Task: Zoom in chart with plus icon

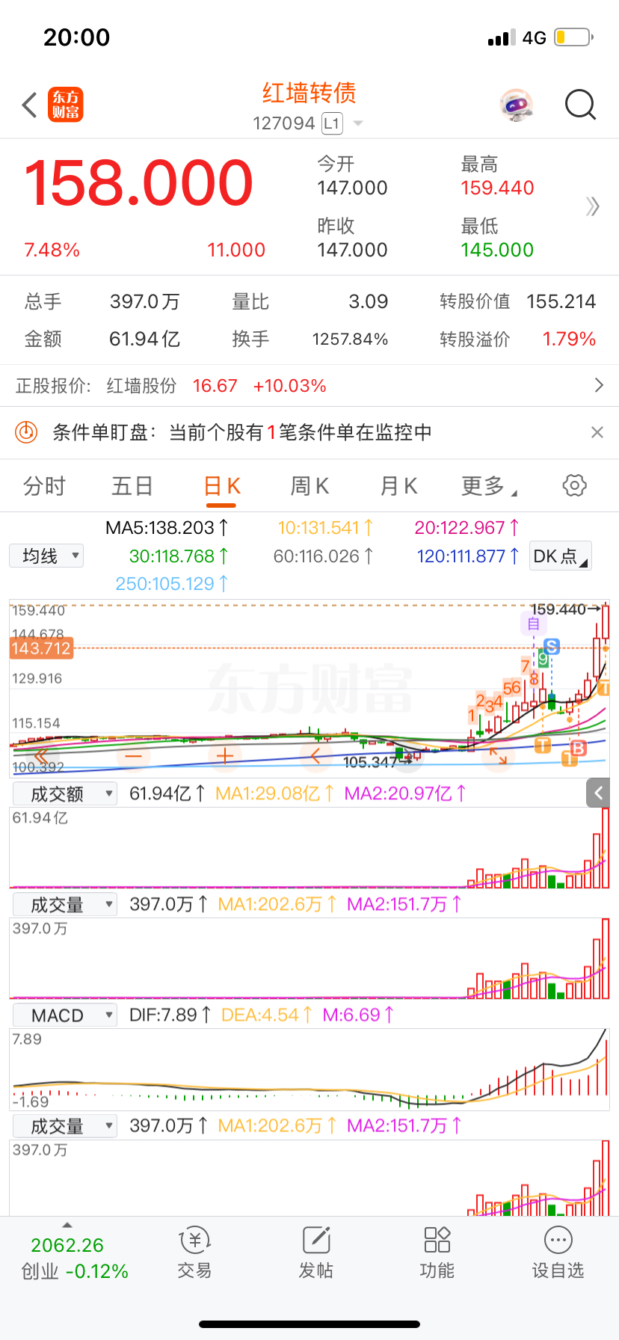Action: point(224,756)
